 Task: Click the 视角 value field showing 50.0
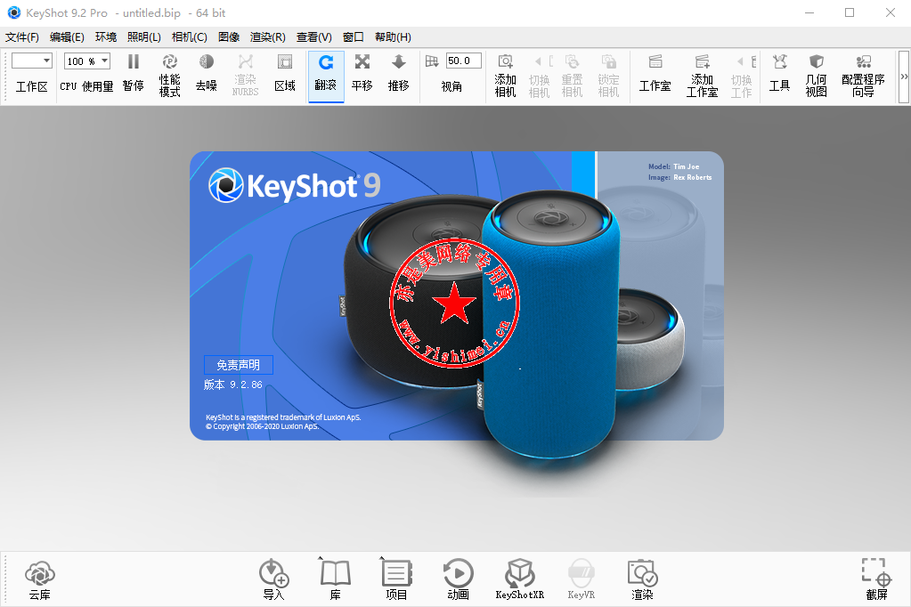464,61
